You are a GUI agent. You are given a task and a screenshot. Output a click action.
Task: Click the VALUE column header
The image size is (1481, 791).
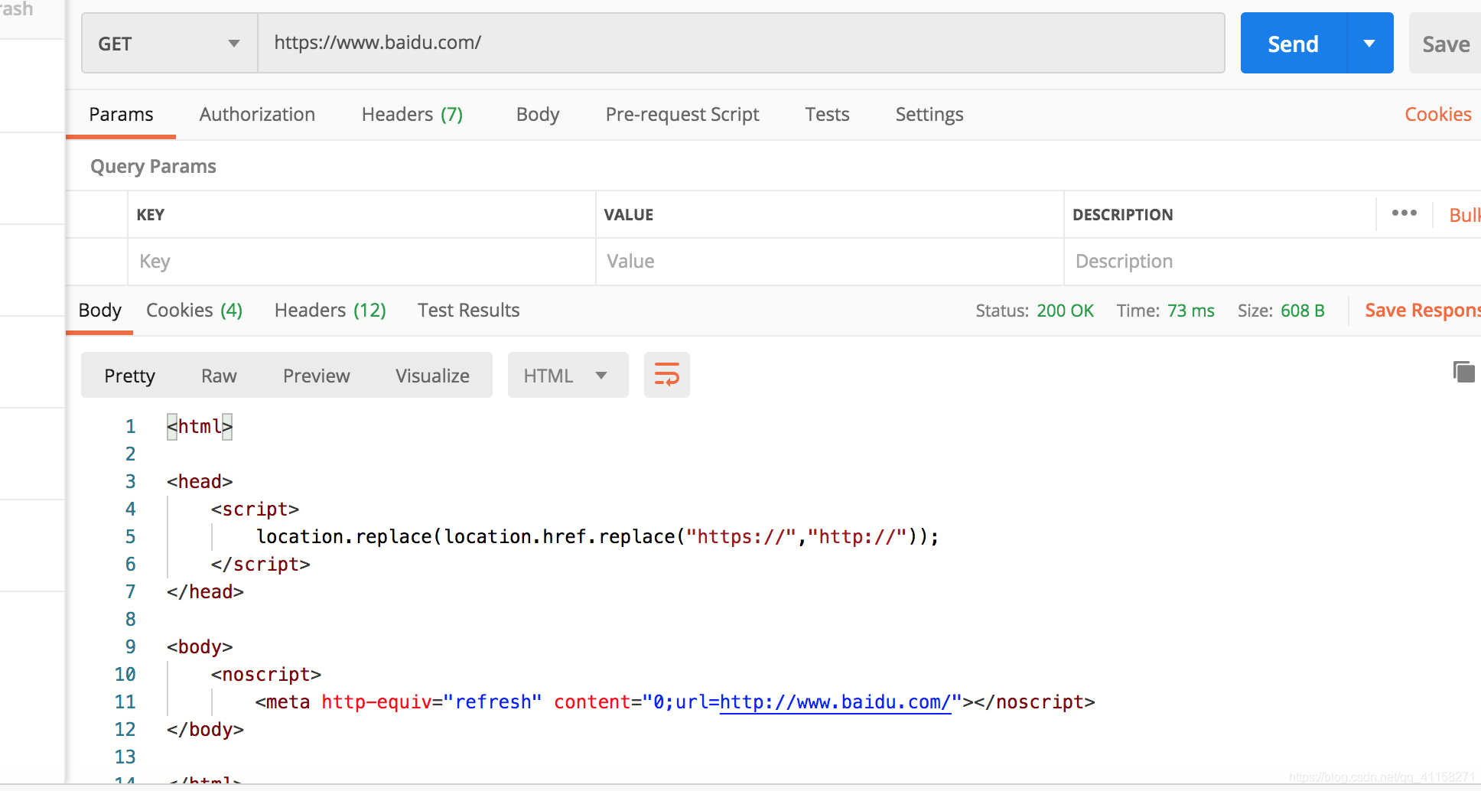(628, 215)
